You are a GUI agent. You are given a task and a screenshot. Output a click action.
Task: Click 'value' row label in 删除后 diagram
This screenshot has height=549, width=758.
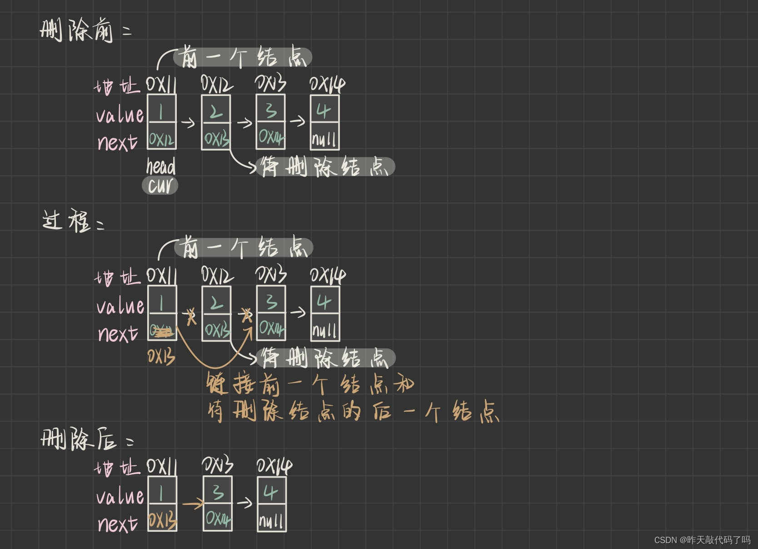click(120, 496)
